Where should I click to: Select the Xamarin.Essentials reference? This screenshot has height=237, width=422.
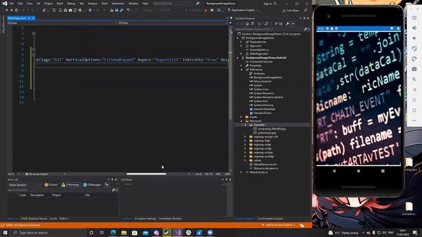pyautogui.click(x=264, y=109)
